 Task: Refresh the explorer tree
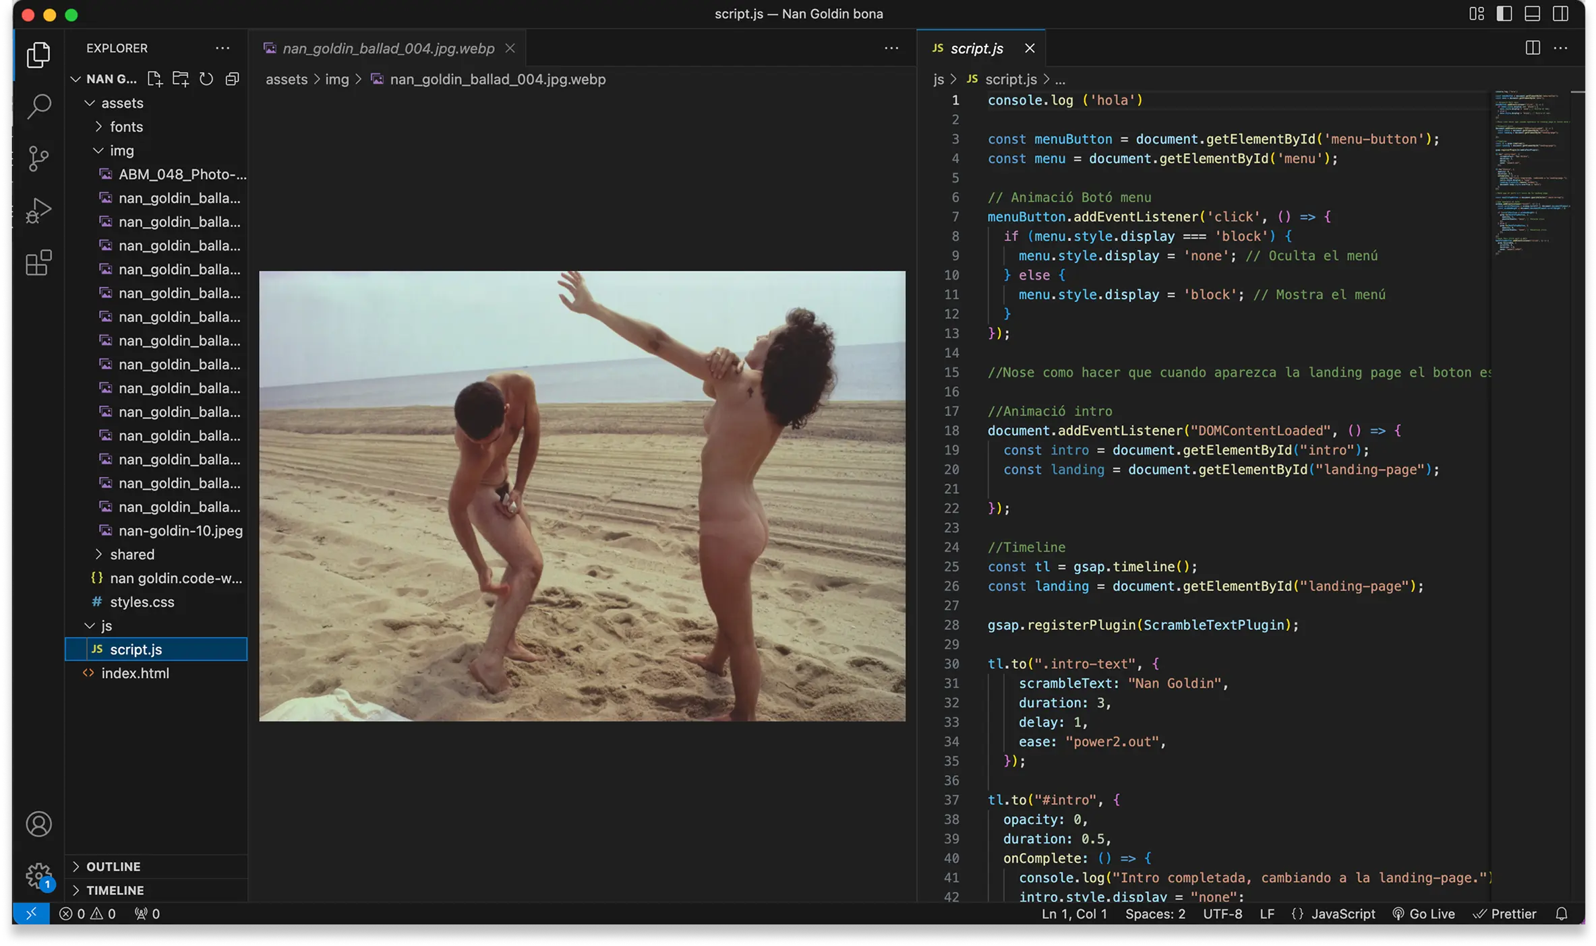[x=206, y=79]
